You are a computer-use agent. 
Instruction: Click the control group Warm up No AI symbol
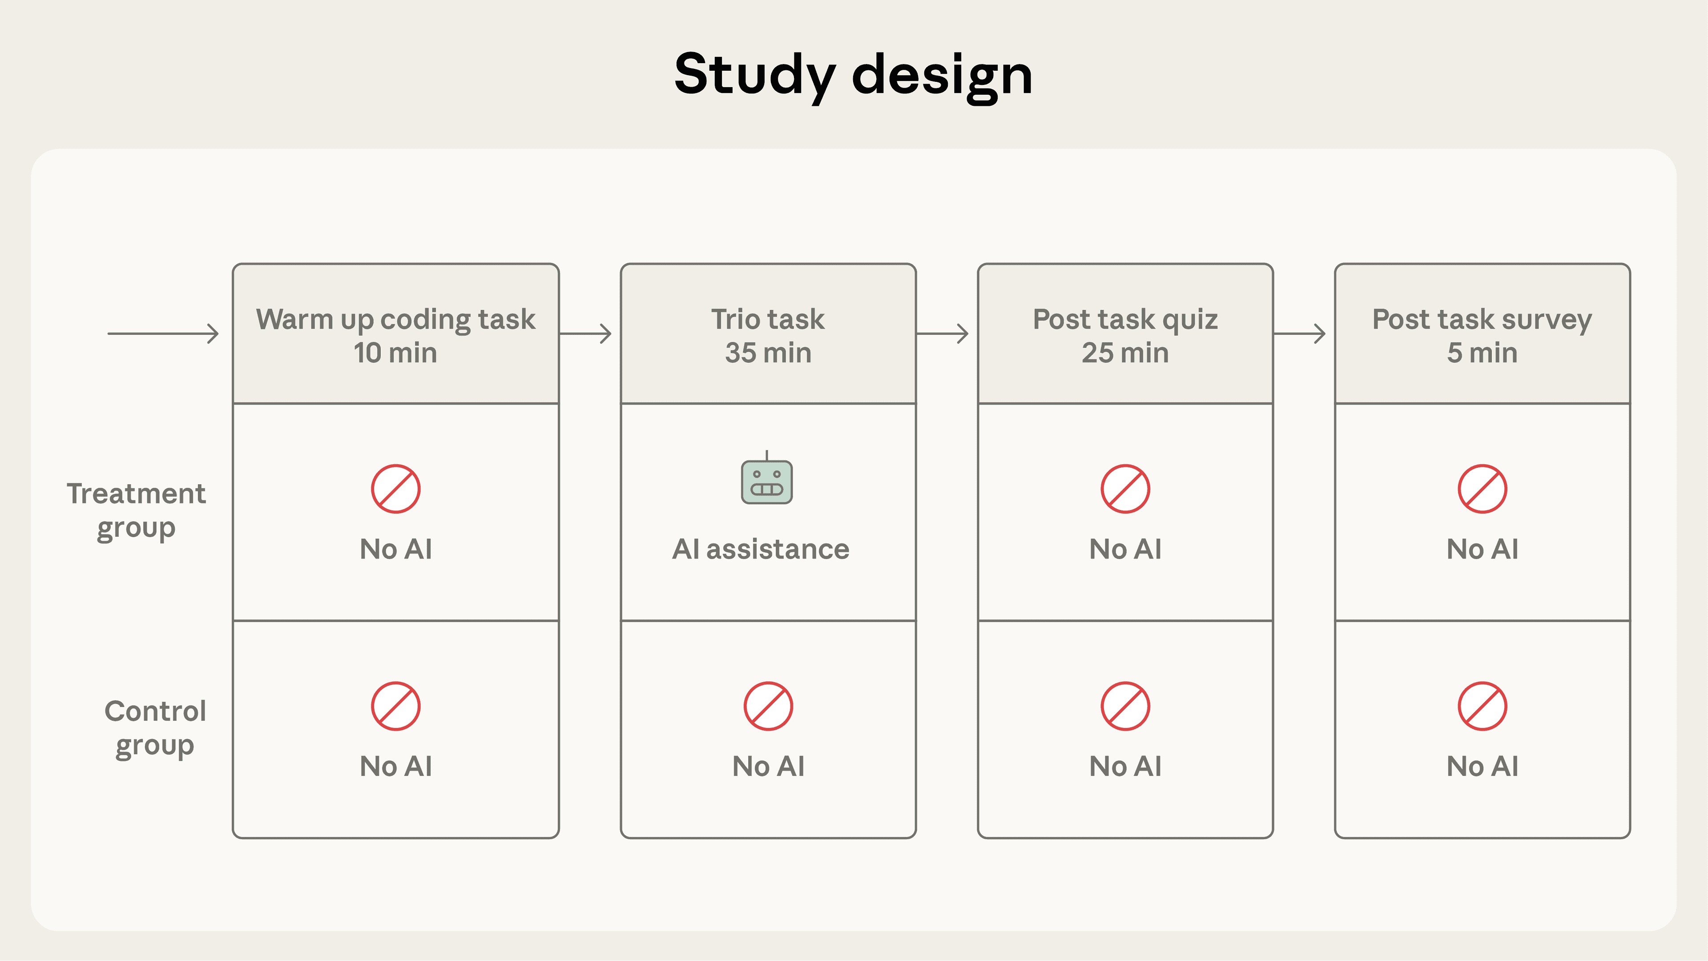(396, 706)
